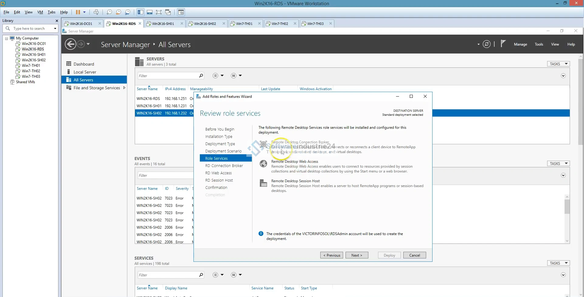Go back using Server Manager back arrow
This screenshot has height=297, width=584.
[x=71, y=44]
